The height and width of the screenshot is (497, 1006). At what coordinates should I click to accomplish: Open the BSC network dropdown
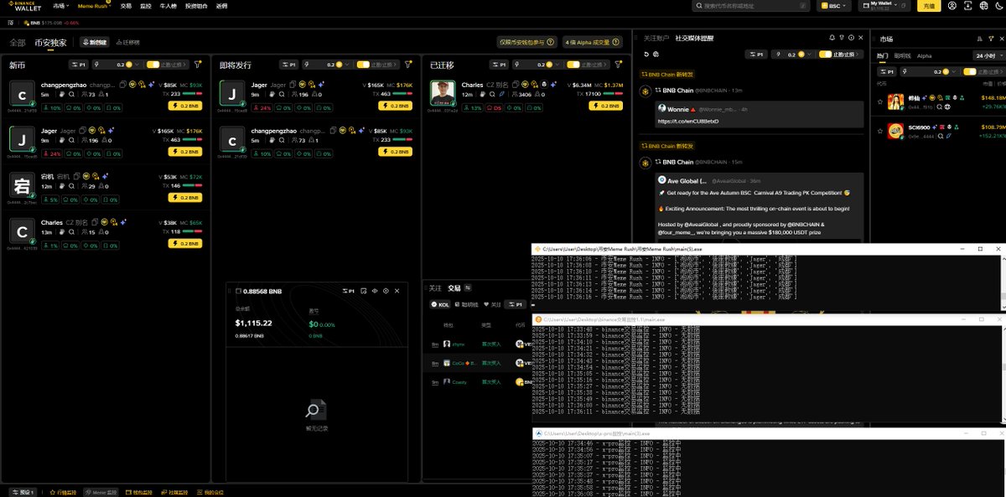832,6
